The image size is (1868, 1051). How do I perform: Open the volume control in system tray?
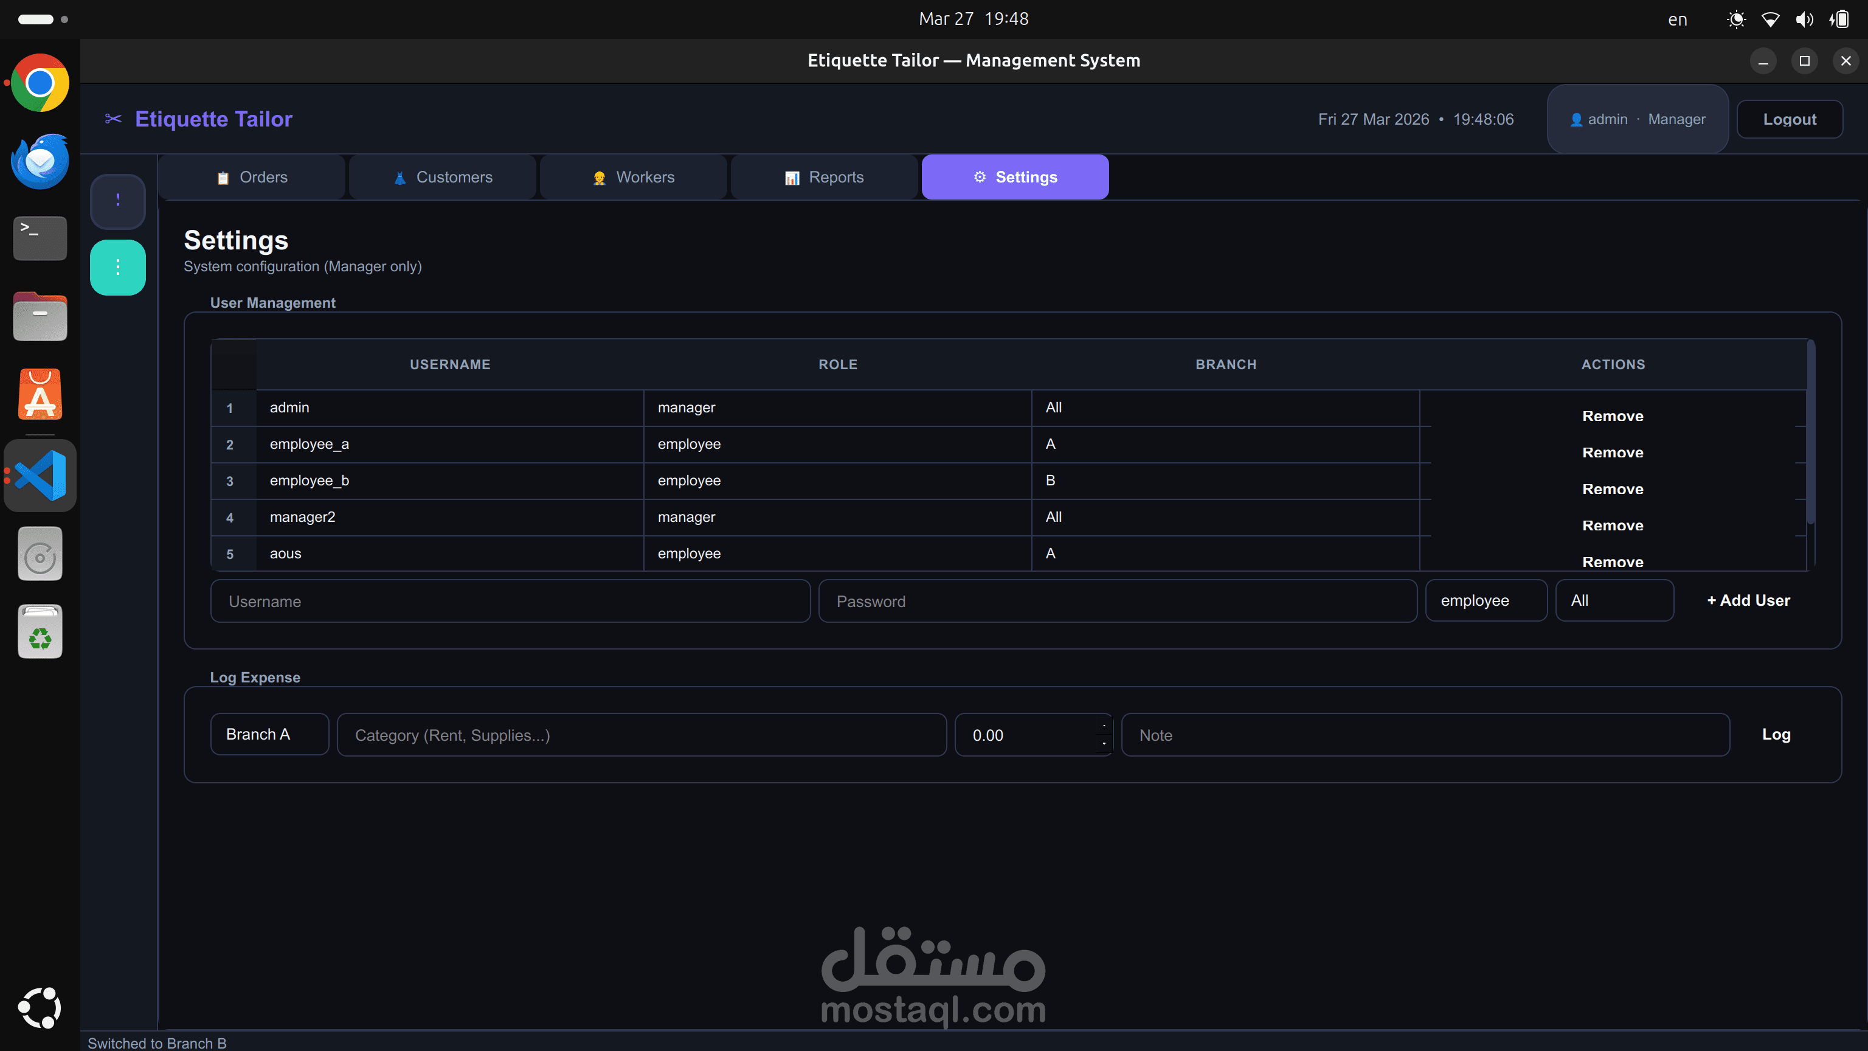(x=1804, y=19)
